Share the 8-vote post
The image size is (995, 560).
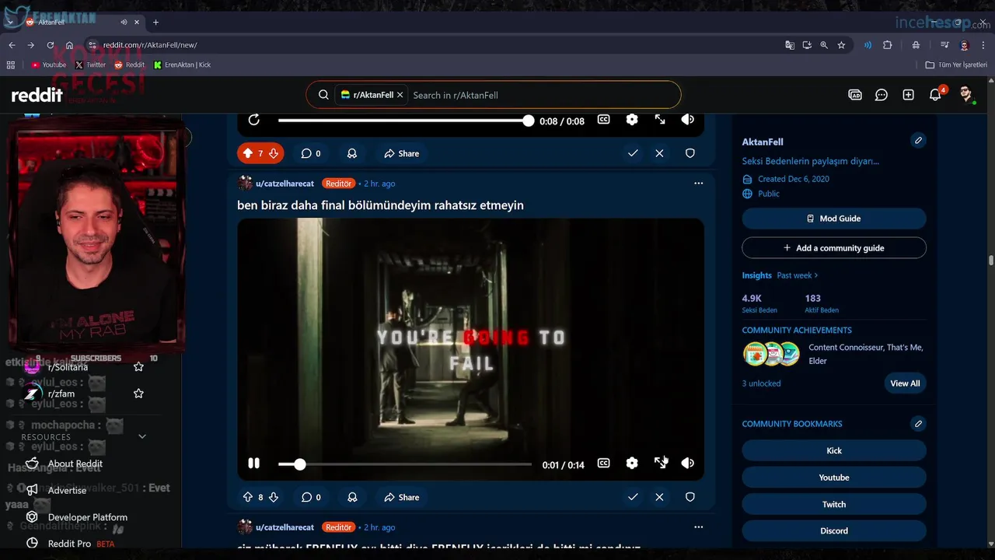pos(401,497)
